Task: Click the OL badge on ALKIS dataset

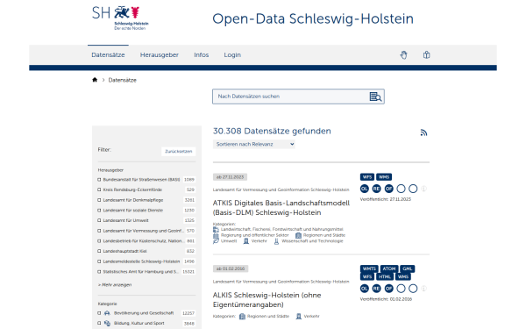Action: [365, 289]
